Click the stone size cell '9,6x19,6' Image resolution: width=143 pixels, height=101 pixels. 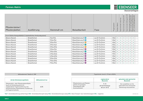click(x=53, y=38)
